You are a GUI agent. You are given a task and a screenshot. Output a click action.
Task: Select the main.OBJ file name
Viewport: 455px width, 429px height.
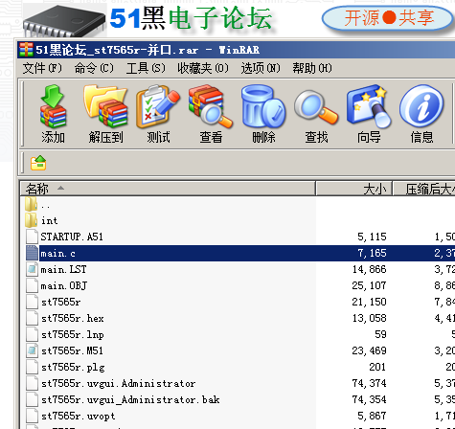click(x=64, y=286)
